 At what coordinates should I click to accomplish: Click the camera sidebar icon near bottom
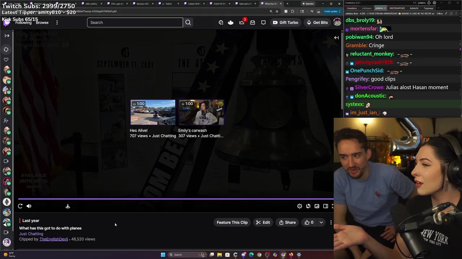6,232
